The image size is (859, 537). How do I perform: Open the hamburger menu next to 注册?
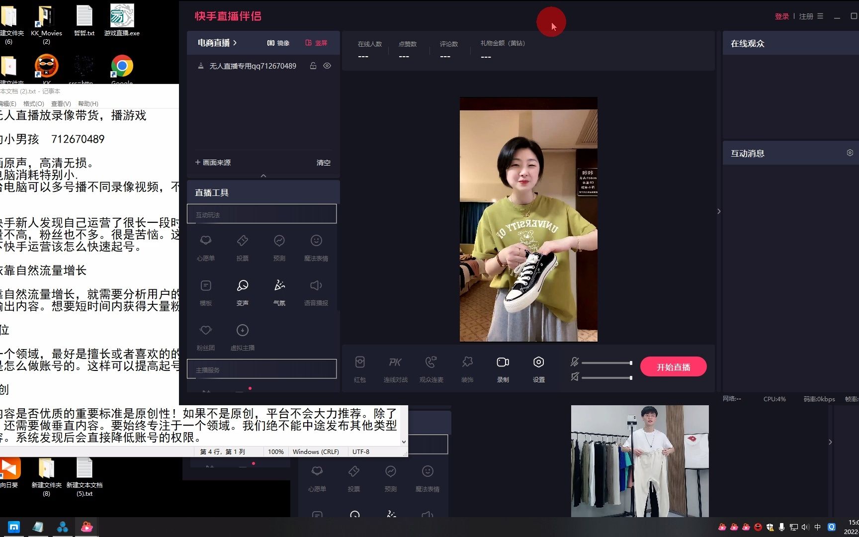pos(820,16)
